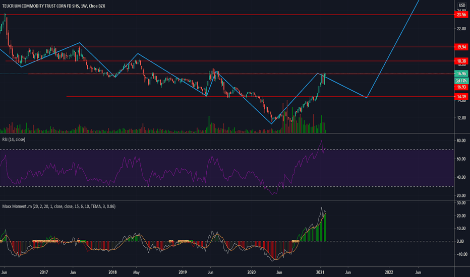The image size is (470, 277).
Task: Click the RSI 20.00 axis value
Action: pyautogui.click(x=461, y=195)
